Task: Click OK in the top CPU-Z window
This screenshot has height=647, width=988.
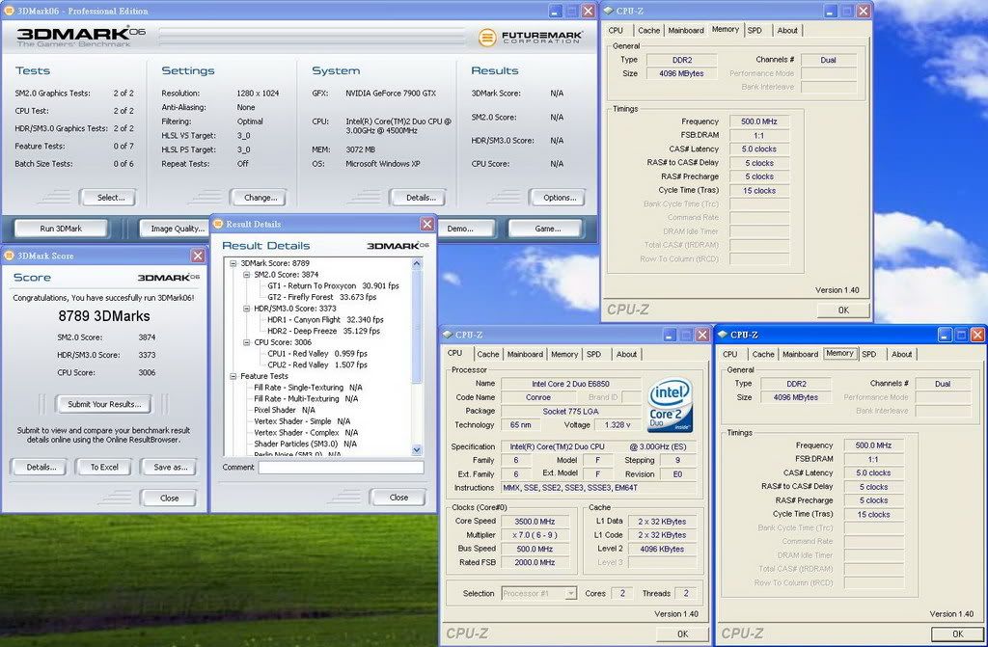Action: tap(843, 310)
